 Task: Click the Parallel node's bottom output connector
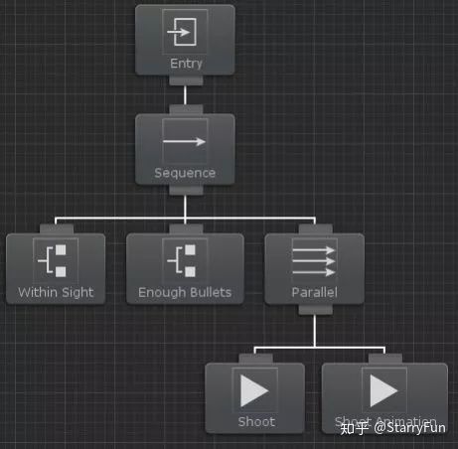[315, 310]
